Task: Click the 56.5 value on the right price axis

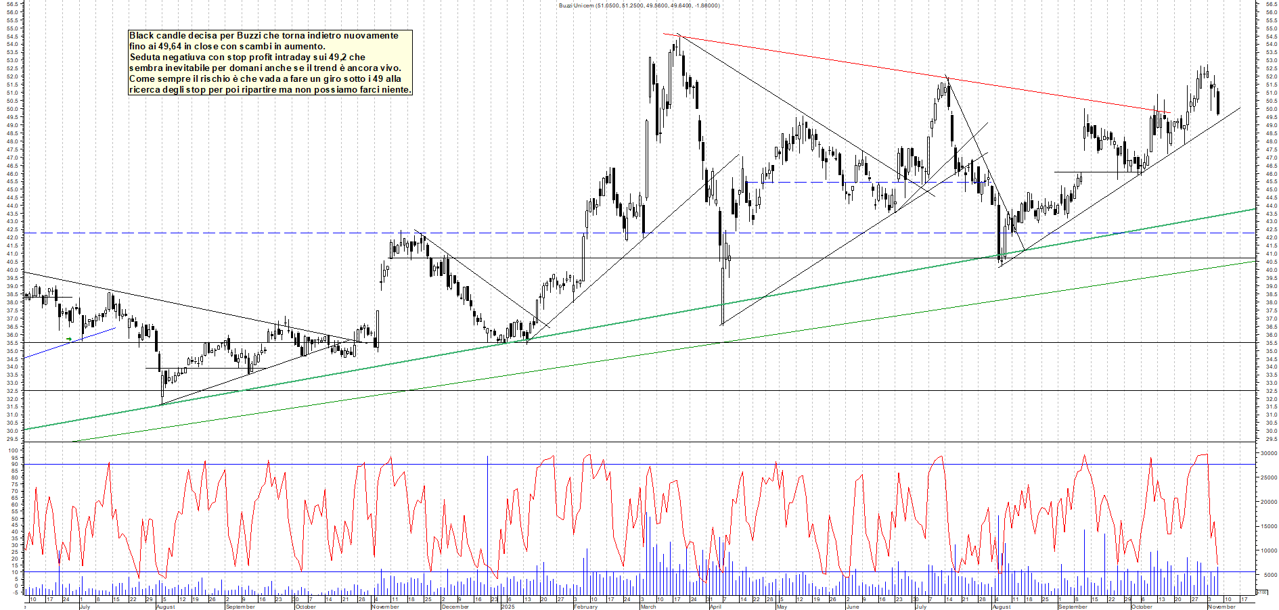Action: [x=1266, y=5]
